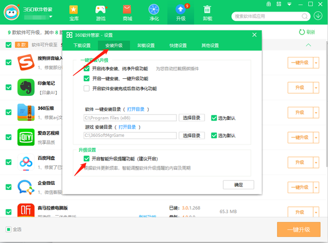Screen dimensions: 328x243
Task: Toggle 开启纯净安装、纯净升级功能 checkbox
Action: [87, 70]
